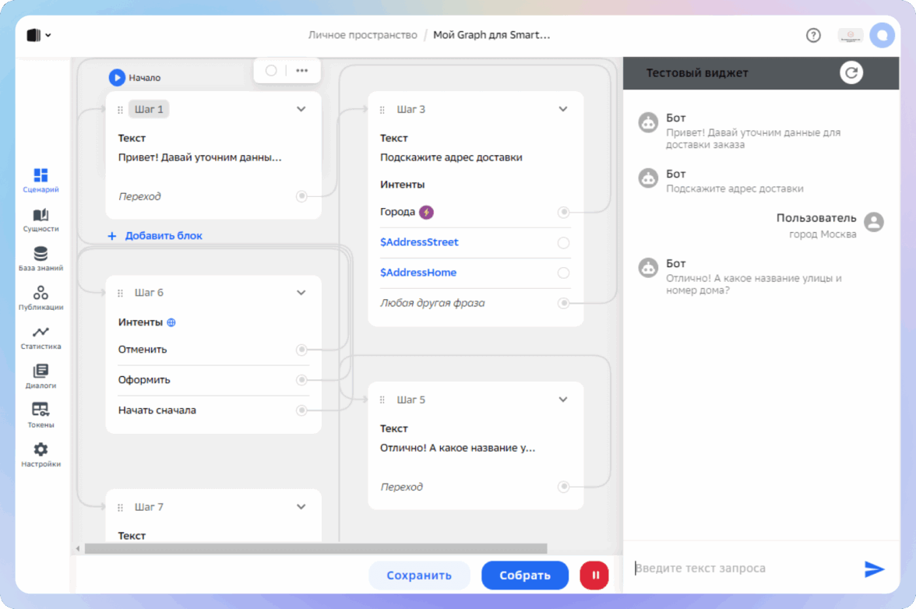Open the База знаний section
This screenshot has width=916, height=609.
(41, 259)
